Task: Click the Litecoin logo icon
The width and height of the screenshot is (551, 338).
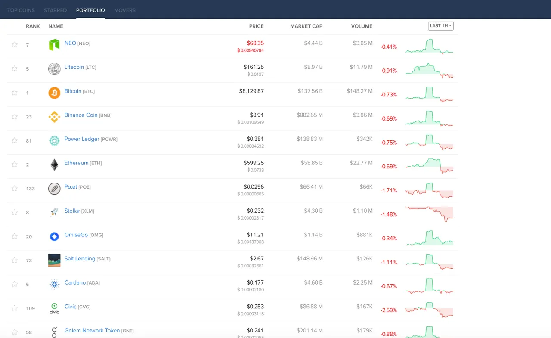Action: click(54, 69)
